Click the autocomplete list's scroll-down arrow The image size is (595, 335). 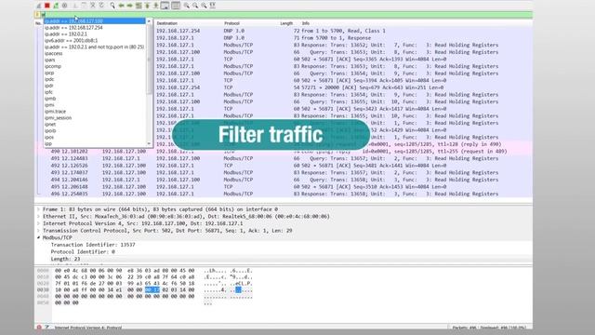149,143
